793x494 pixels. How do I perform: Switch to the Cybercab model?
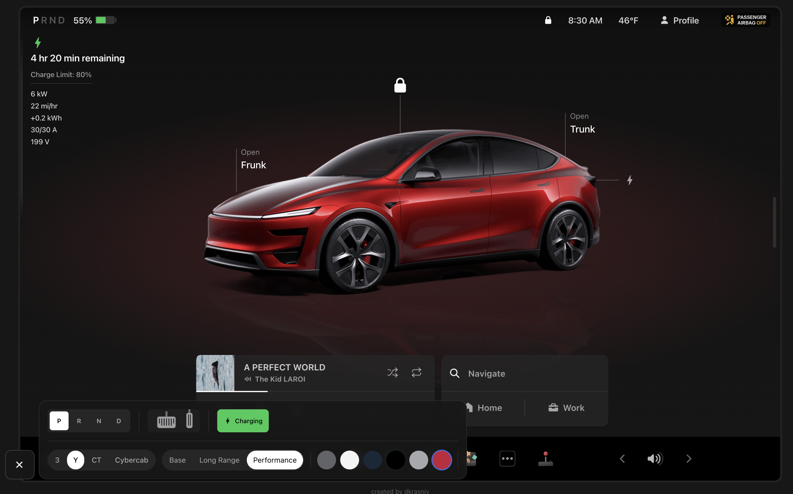click(x=131, y=460)
